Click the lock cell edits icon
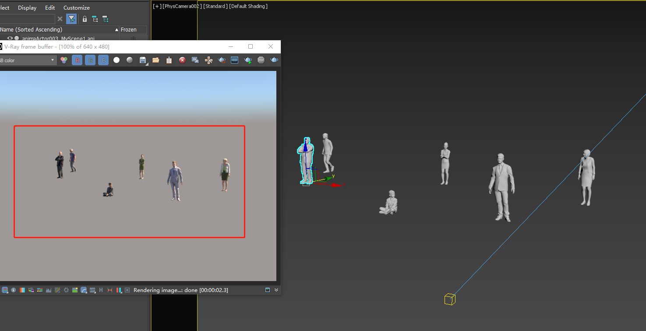The image size is (646, 331). click(85, 19)
